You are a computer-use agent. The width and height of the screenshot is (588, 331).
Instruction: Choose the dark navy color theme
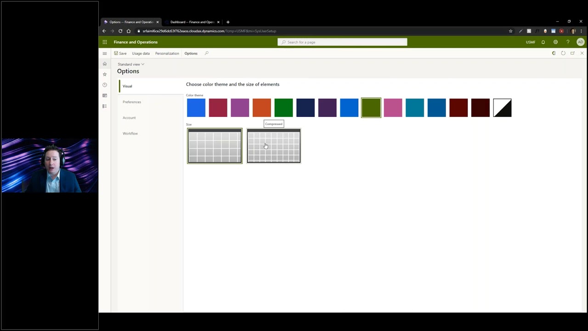pos(305,108)
